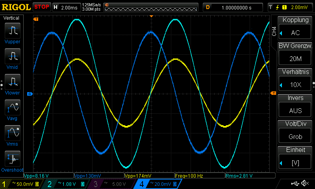Click the Rms=2.81 V measurement

[x=250, y=176]
